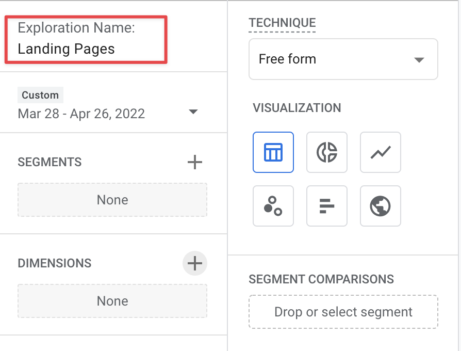This screenshot has width=461, height=351.
Task: Add a new dimension with plus icon
Action: pos(195,263)
